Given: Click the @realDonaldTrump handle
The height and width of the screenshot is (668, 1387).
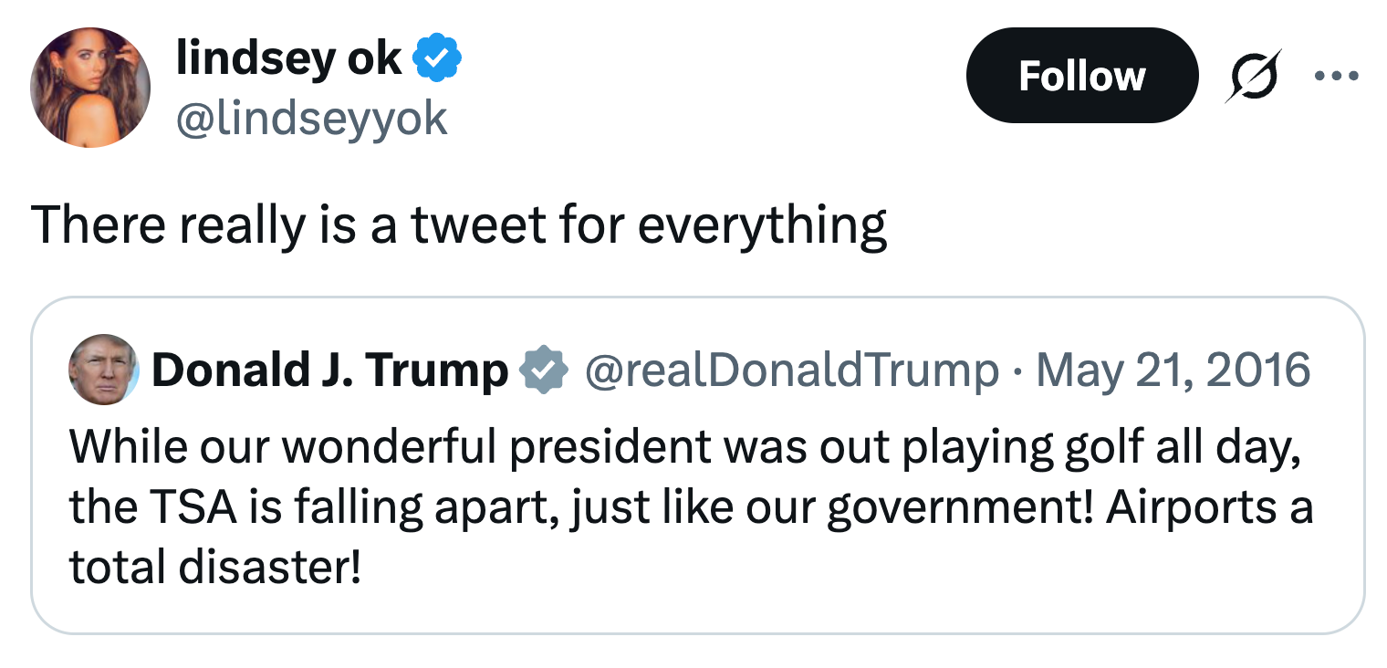Looking at the screenshot, I should [x=791, y=371].
